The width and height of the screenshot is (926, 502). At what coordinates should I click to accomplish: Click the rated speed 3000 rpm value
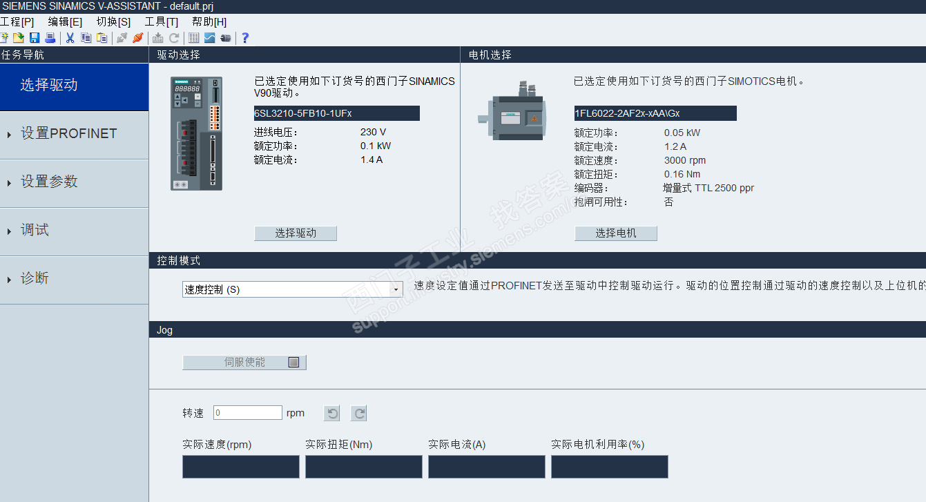(685, 160)
